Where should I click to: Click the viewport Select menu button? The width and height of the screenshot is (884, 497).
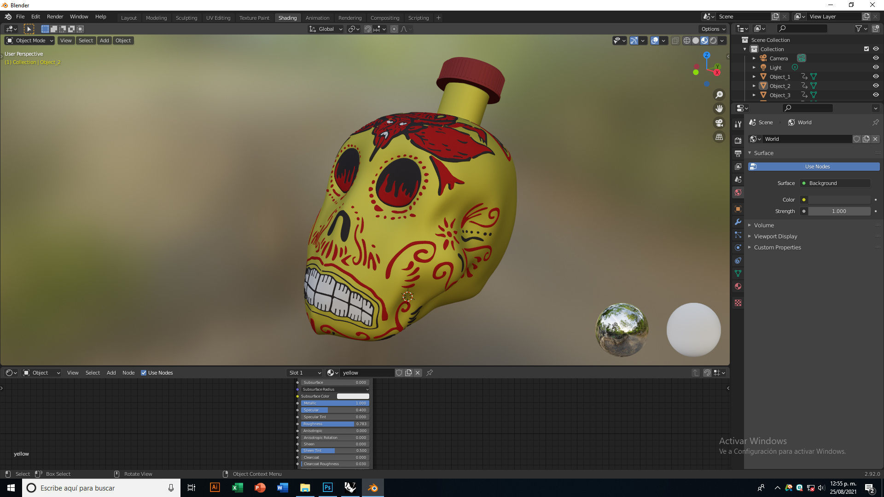click(x=86, y=40)
